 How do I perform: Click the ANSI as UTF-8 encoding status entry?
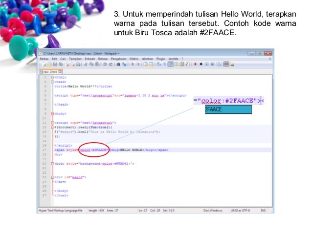241,211
